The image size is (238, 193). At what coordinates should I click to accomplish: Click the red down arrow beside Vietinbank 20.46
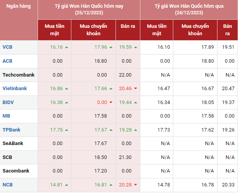[x=136, y=89]
